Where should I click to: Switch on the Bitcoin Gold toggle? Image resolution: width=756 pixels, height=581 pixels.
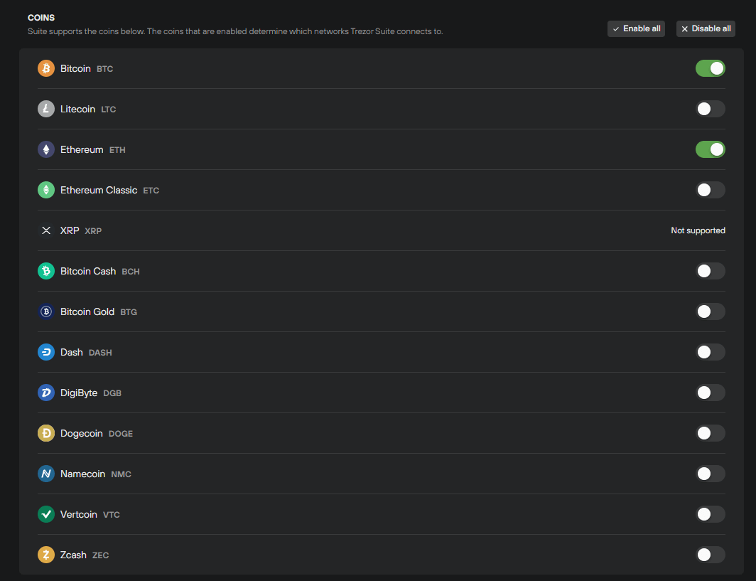point(711,311)
